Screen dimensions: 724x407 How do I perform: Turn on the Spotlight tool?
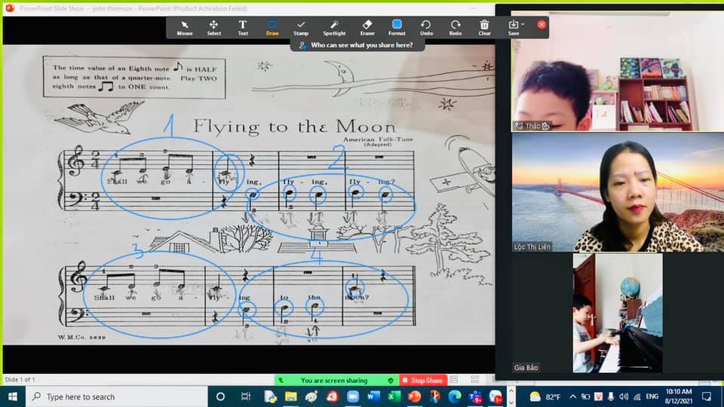(334, 28)
